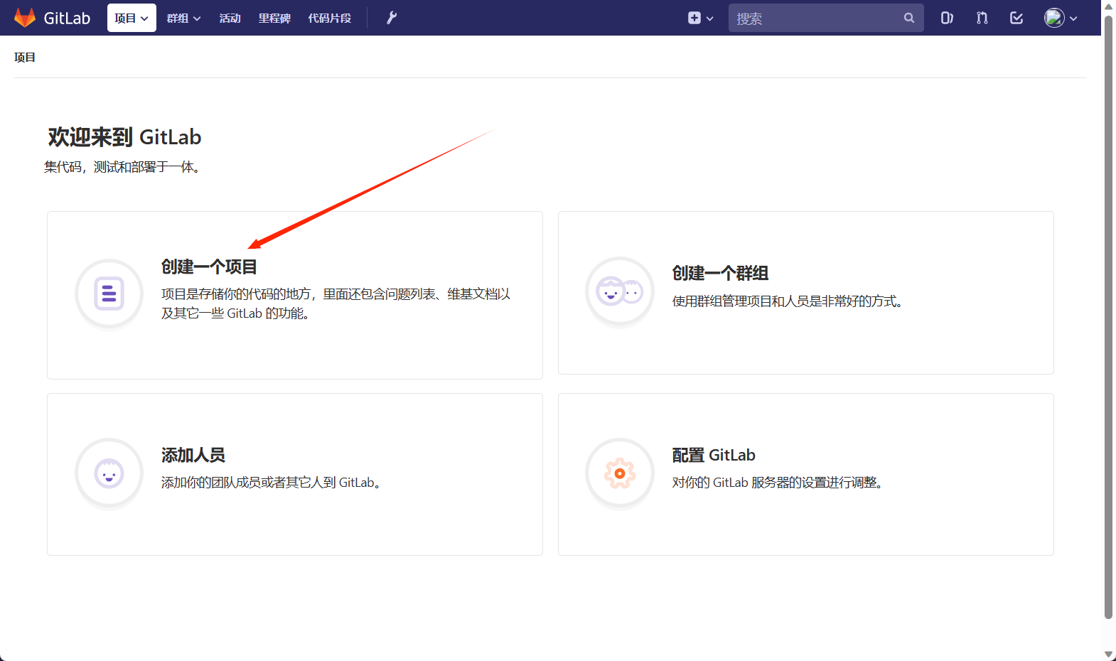1116x661 pixels.
Task: Click the 使用群组管理项目和人员 description
Action: pyautogui.click(x=788, y=301)
